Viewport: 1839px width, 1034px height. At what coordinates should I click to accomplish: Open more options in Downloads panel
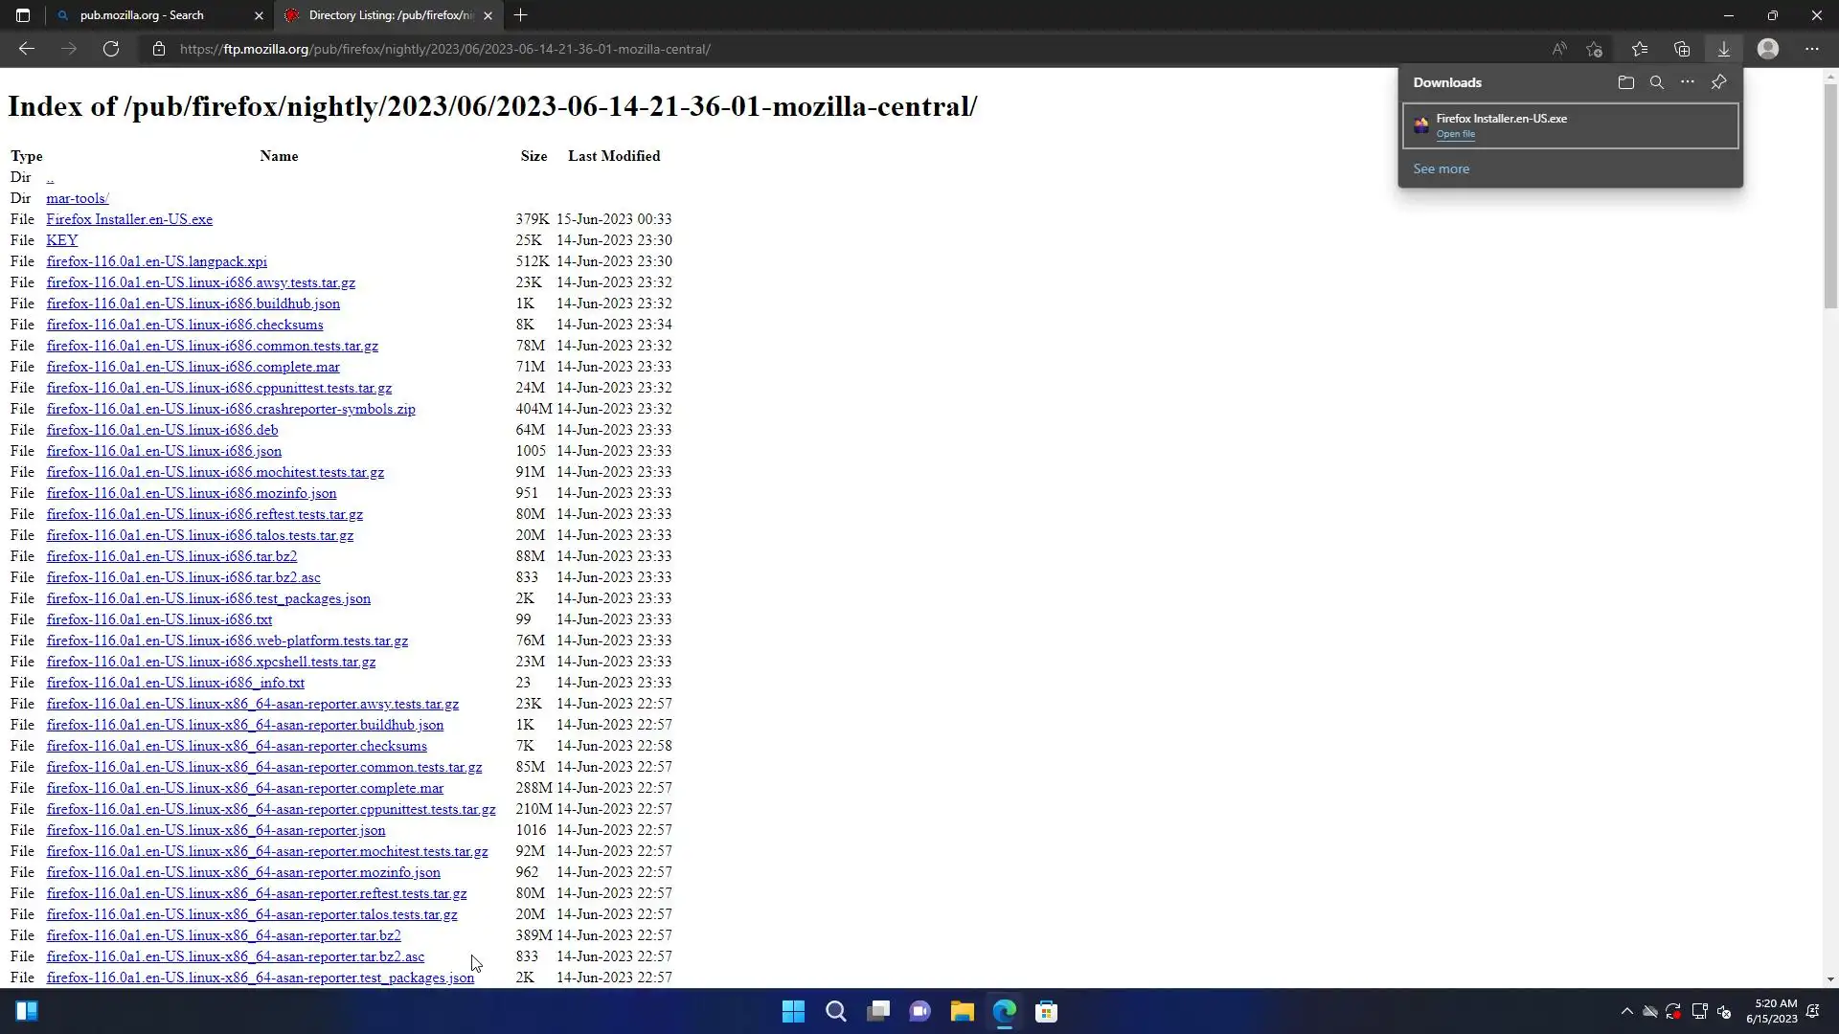tap(1688, 82)
